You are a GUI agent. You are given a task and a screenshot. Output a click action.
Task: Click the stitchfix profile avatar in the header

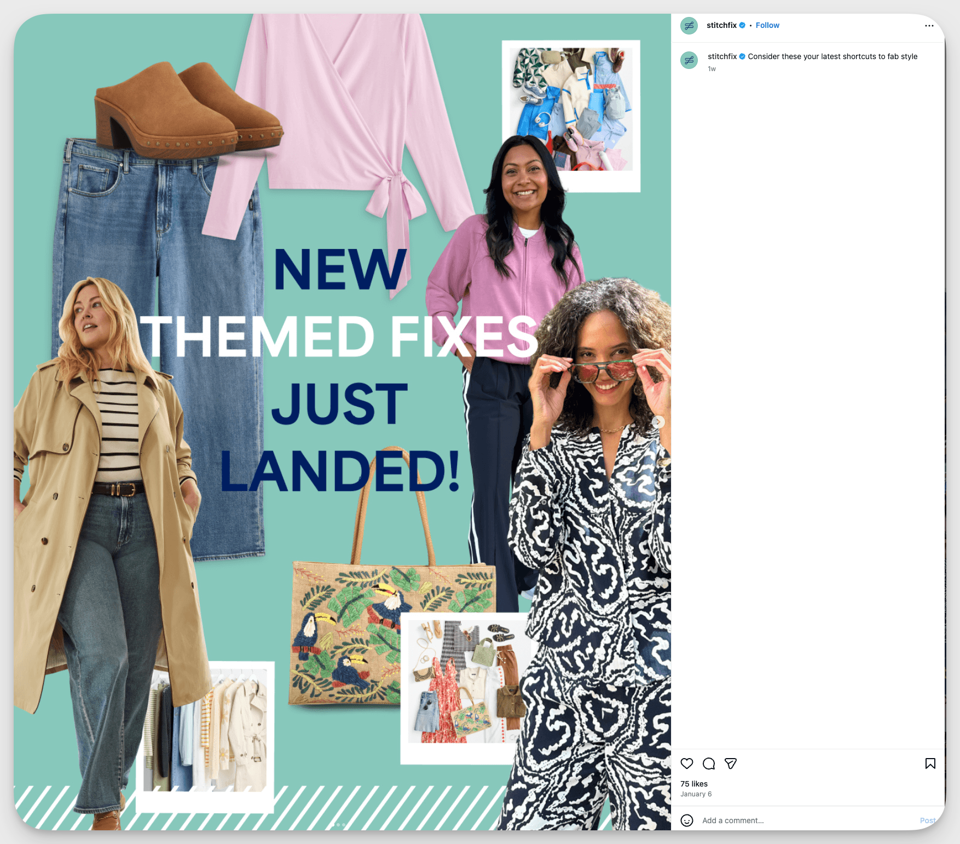(689, 25)
